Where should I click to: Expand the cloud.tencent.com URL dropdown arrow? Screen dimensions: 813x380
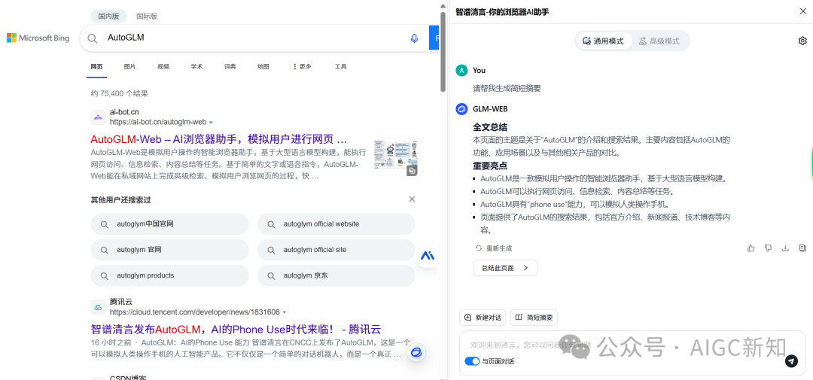pyautogui.click(x=284, y=312)
